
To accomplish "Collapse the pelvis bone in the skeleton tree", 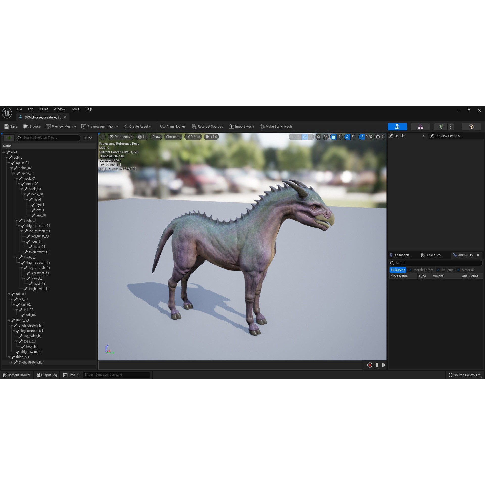I will click(6, 157).
